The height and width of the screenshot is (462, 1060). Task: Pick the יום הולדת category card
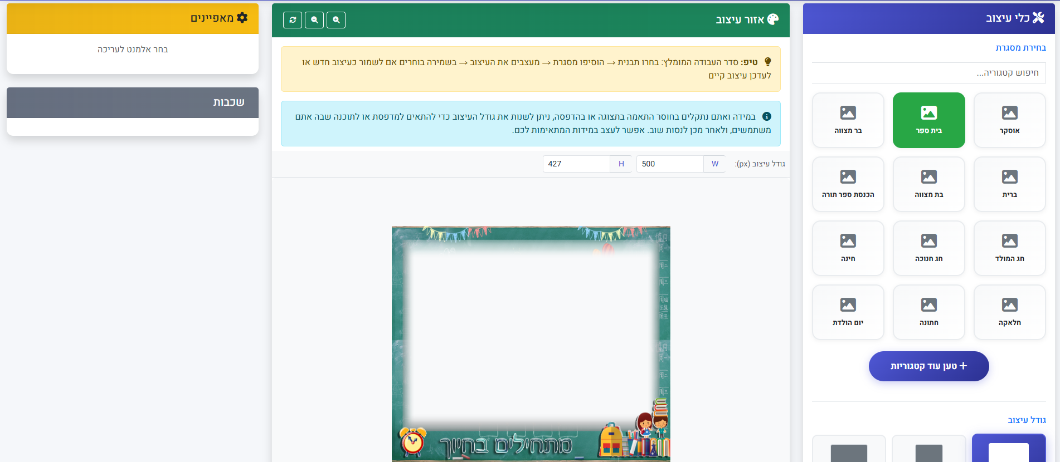click(x=848, y=312)
